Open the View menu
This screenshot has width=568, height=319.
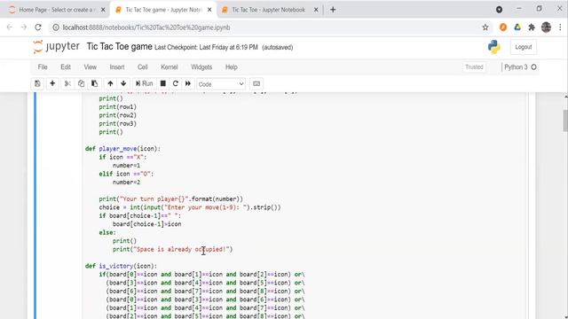tap(91, 67)
